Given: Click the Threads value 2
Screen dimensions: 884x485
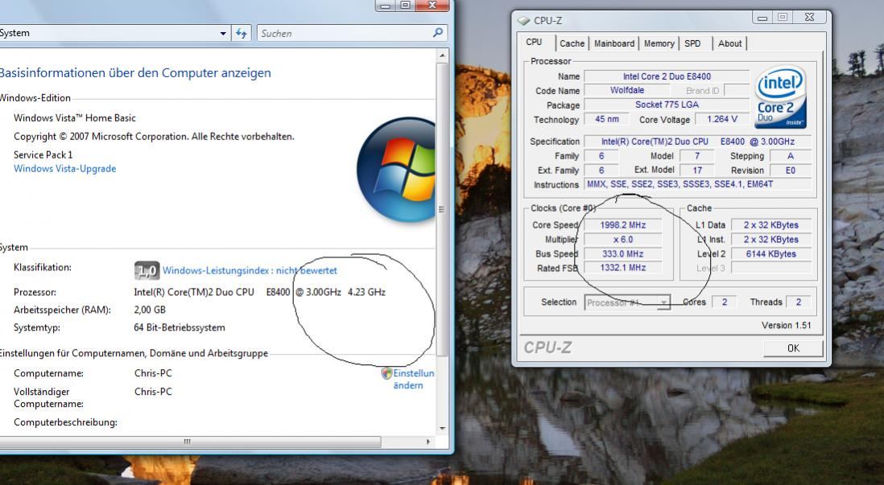Looking at the screenshot, I should [798, 302].
